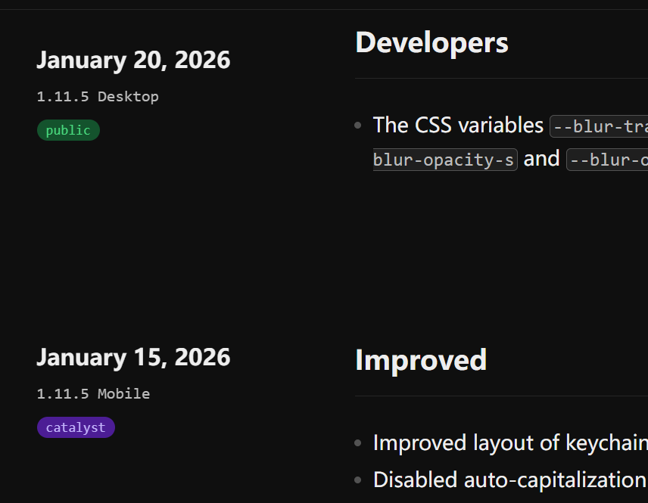648x503 pixels.
Task: Click the --blur-tra code snippet
Action: coord(599,126)
